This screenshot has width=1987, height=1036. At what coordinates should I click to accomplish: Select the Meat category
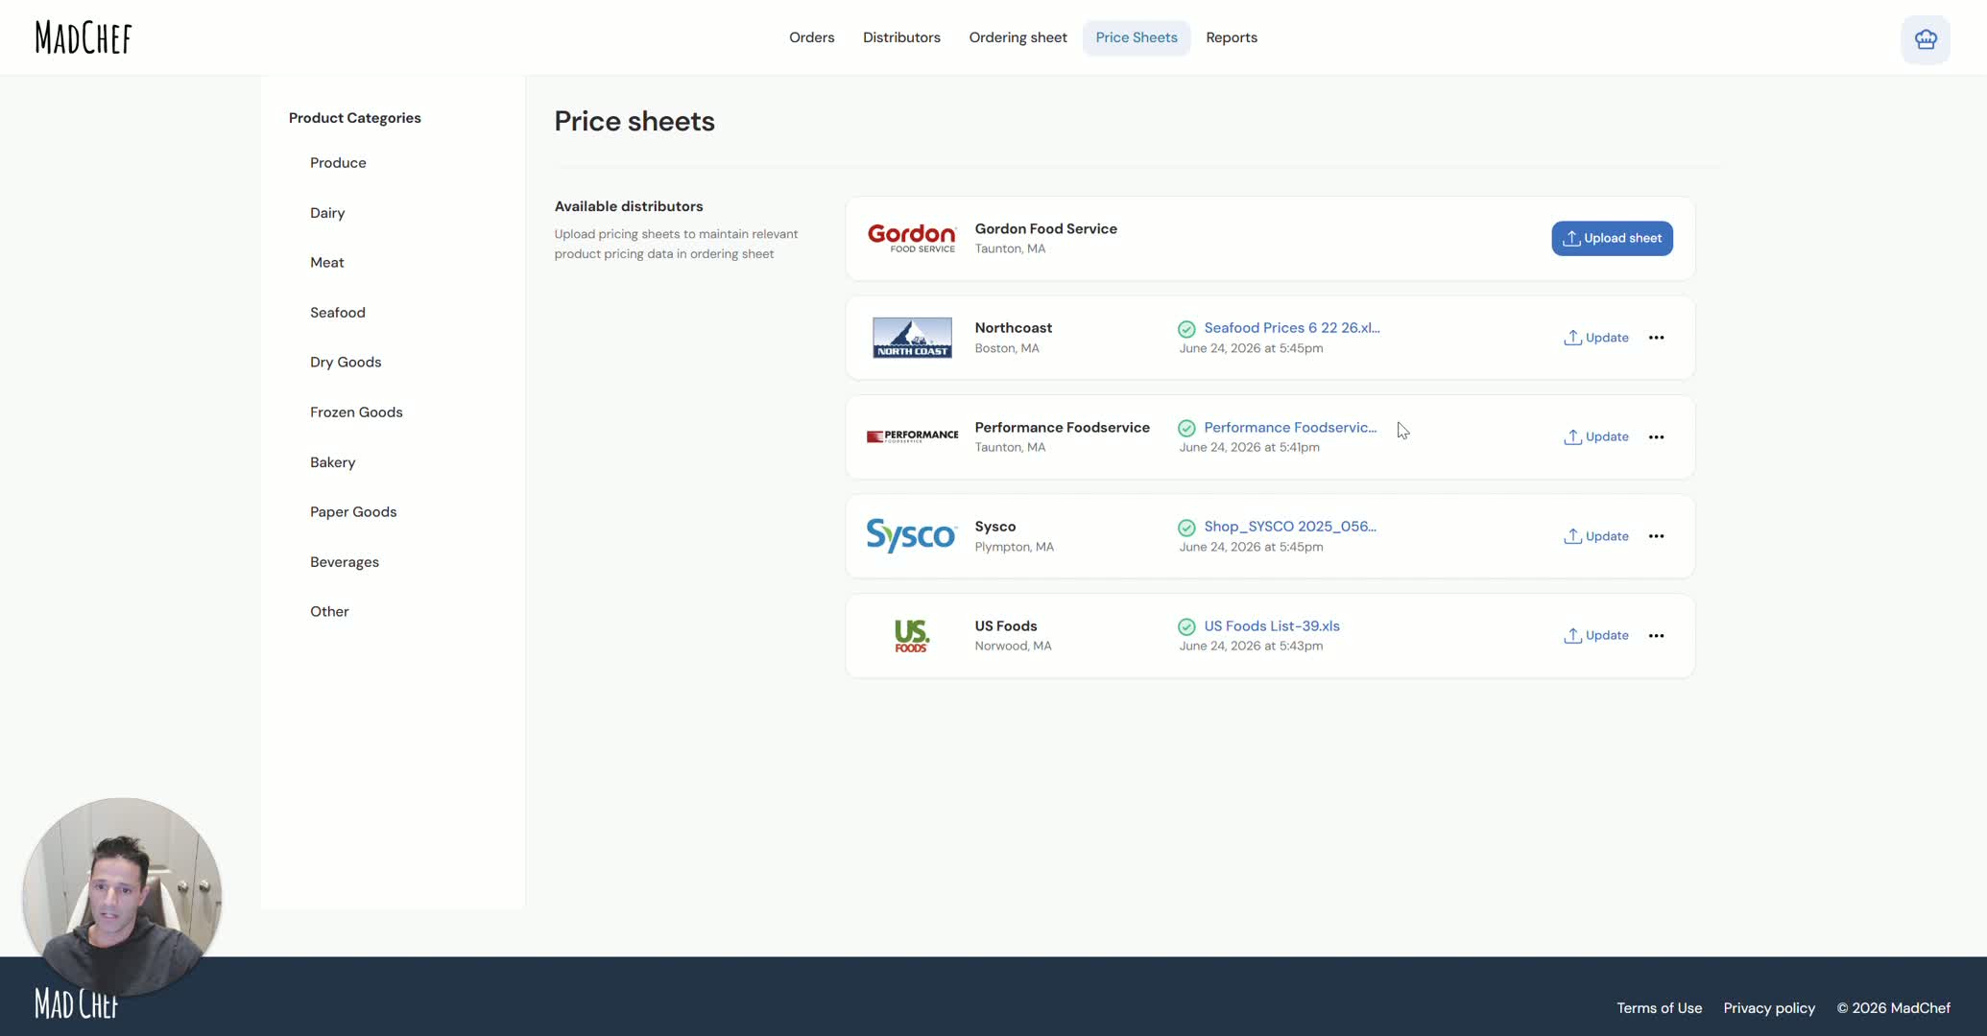click(327, 263)
